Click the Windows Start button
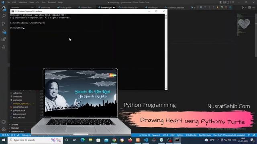 point(4,140)
